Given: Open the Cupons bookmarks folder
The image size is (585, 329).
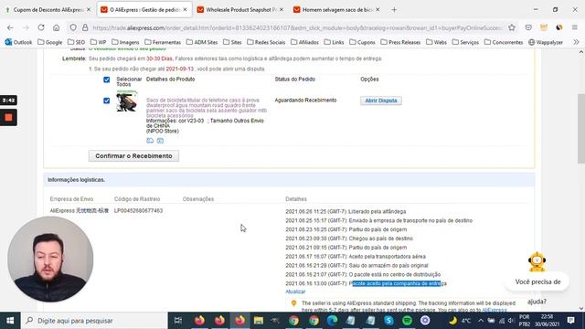Looking at the screenshot, I should (x=362, y=42).
